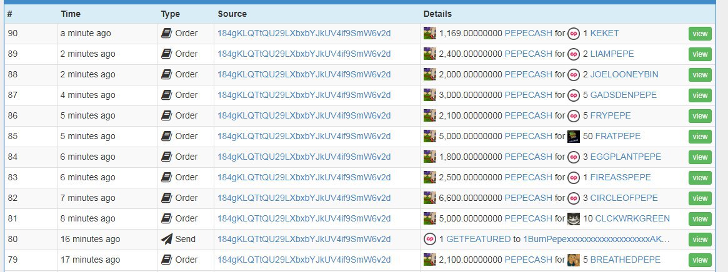Open the CIRCLEOFPEPE asset link

point(624,198)
